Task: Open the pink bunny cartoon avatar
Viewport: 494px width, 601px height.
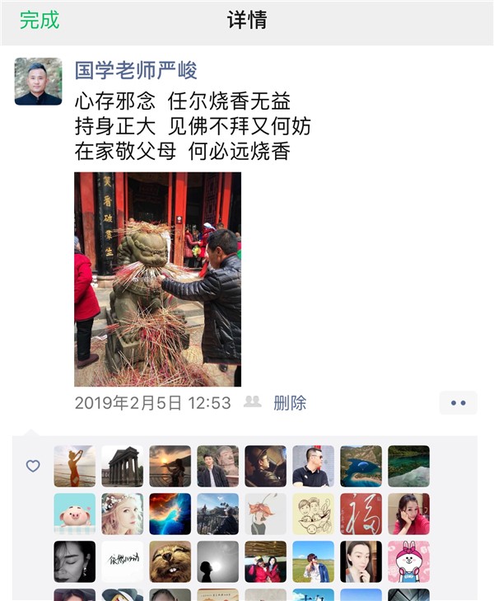Action: [x=408, y=561]
